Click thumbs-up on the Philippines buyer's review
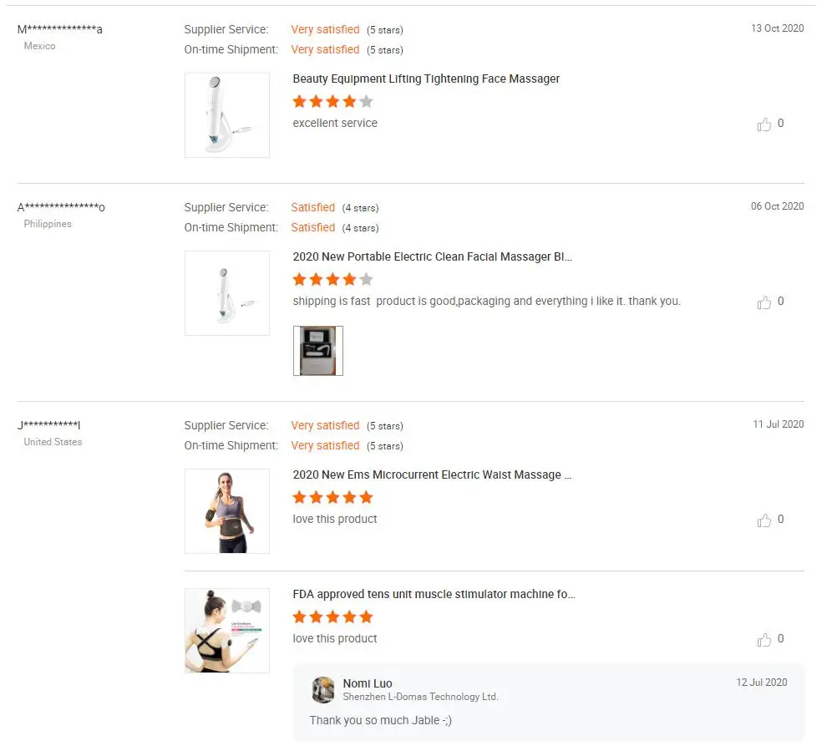832x746 pixels. 764,302
